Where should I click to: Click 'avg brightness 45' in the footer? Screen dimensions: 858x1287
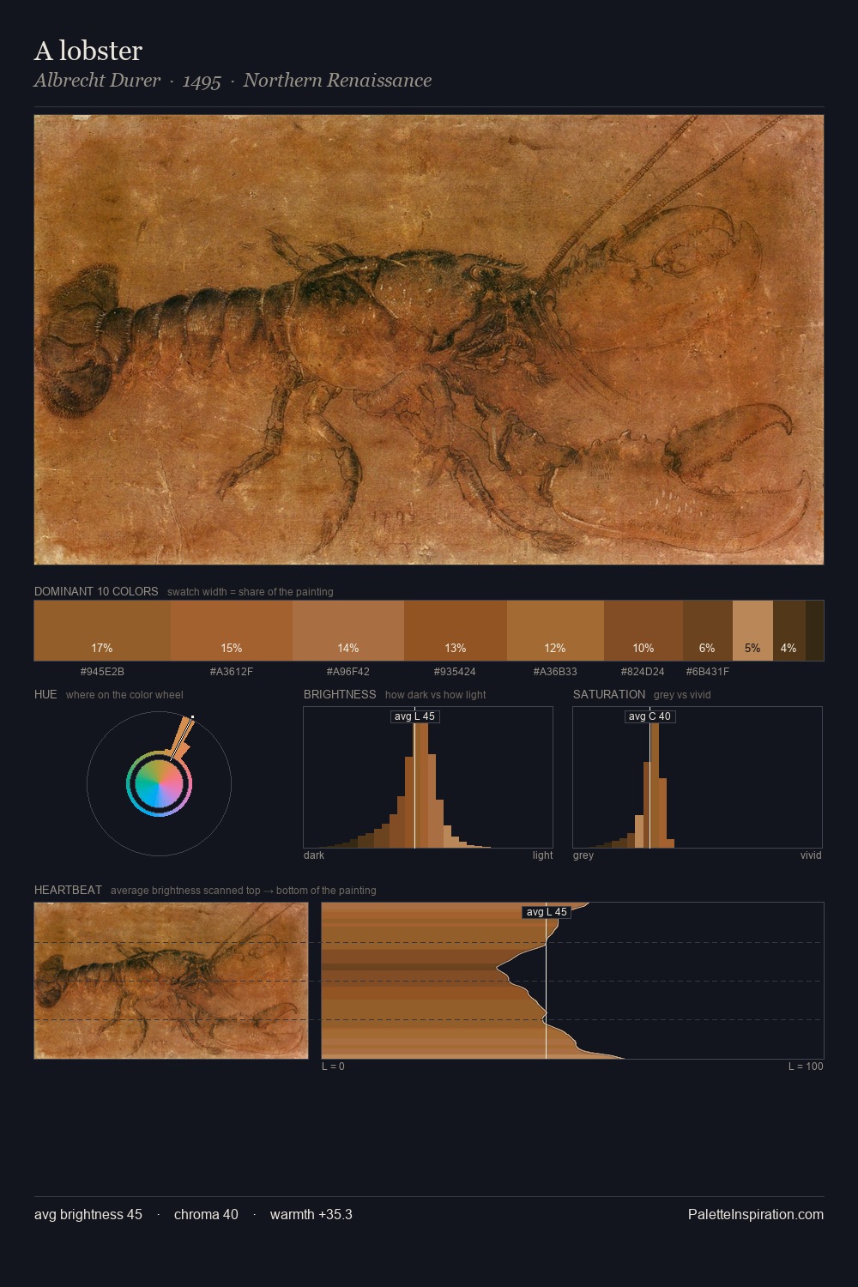pos(88,1214)
